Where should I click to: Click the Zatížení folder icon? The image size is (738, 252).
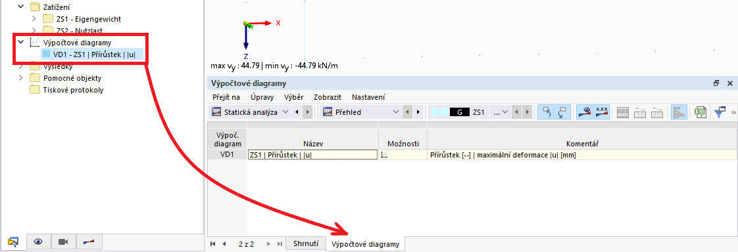[x=34, y=7]
